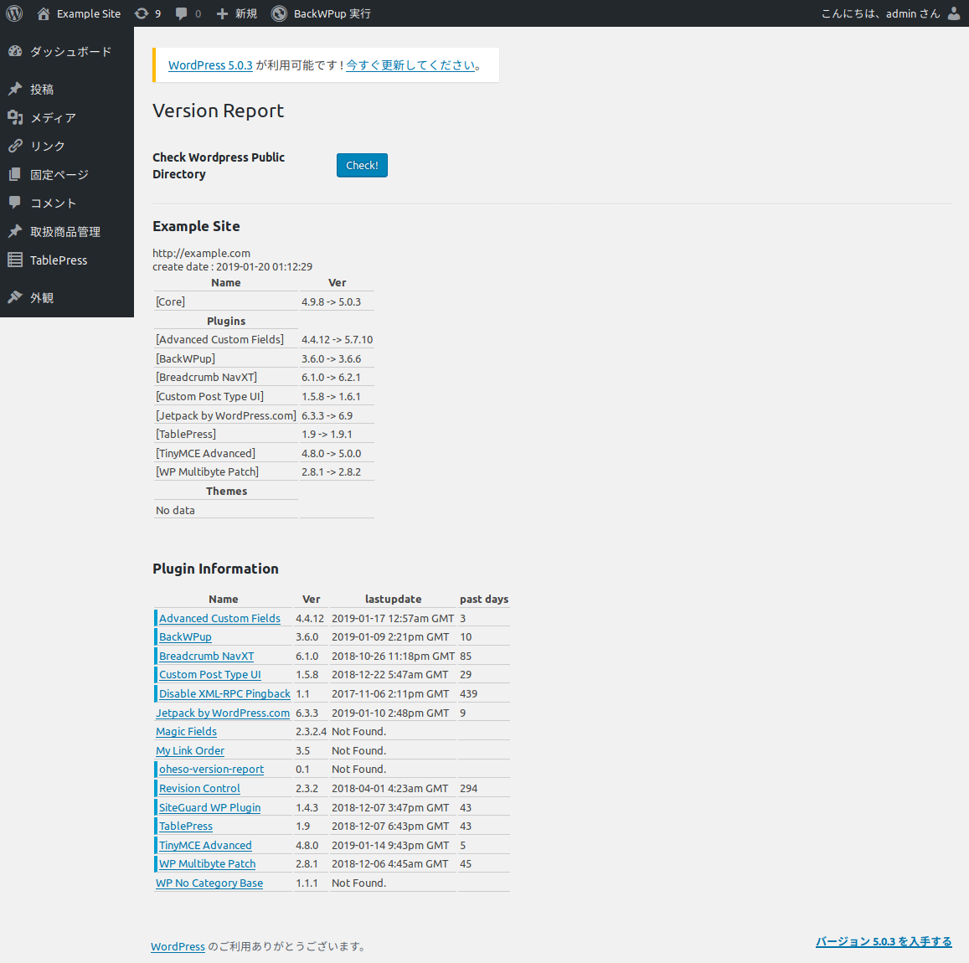Click 新規 label in the admin bar

(x=246, y=13)
